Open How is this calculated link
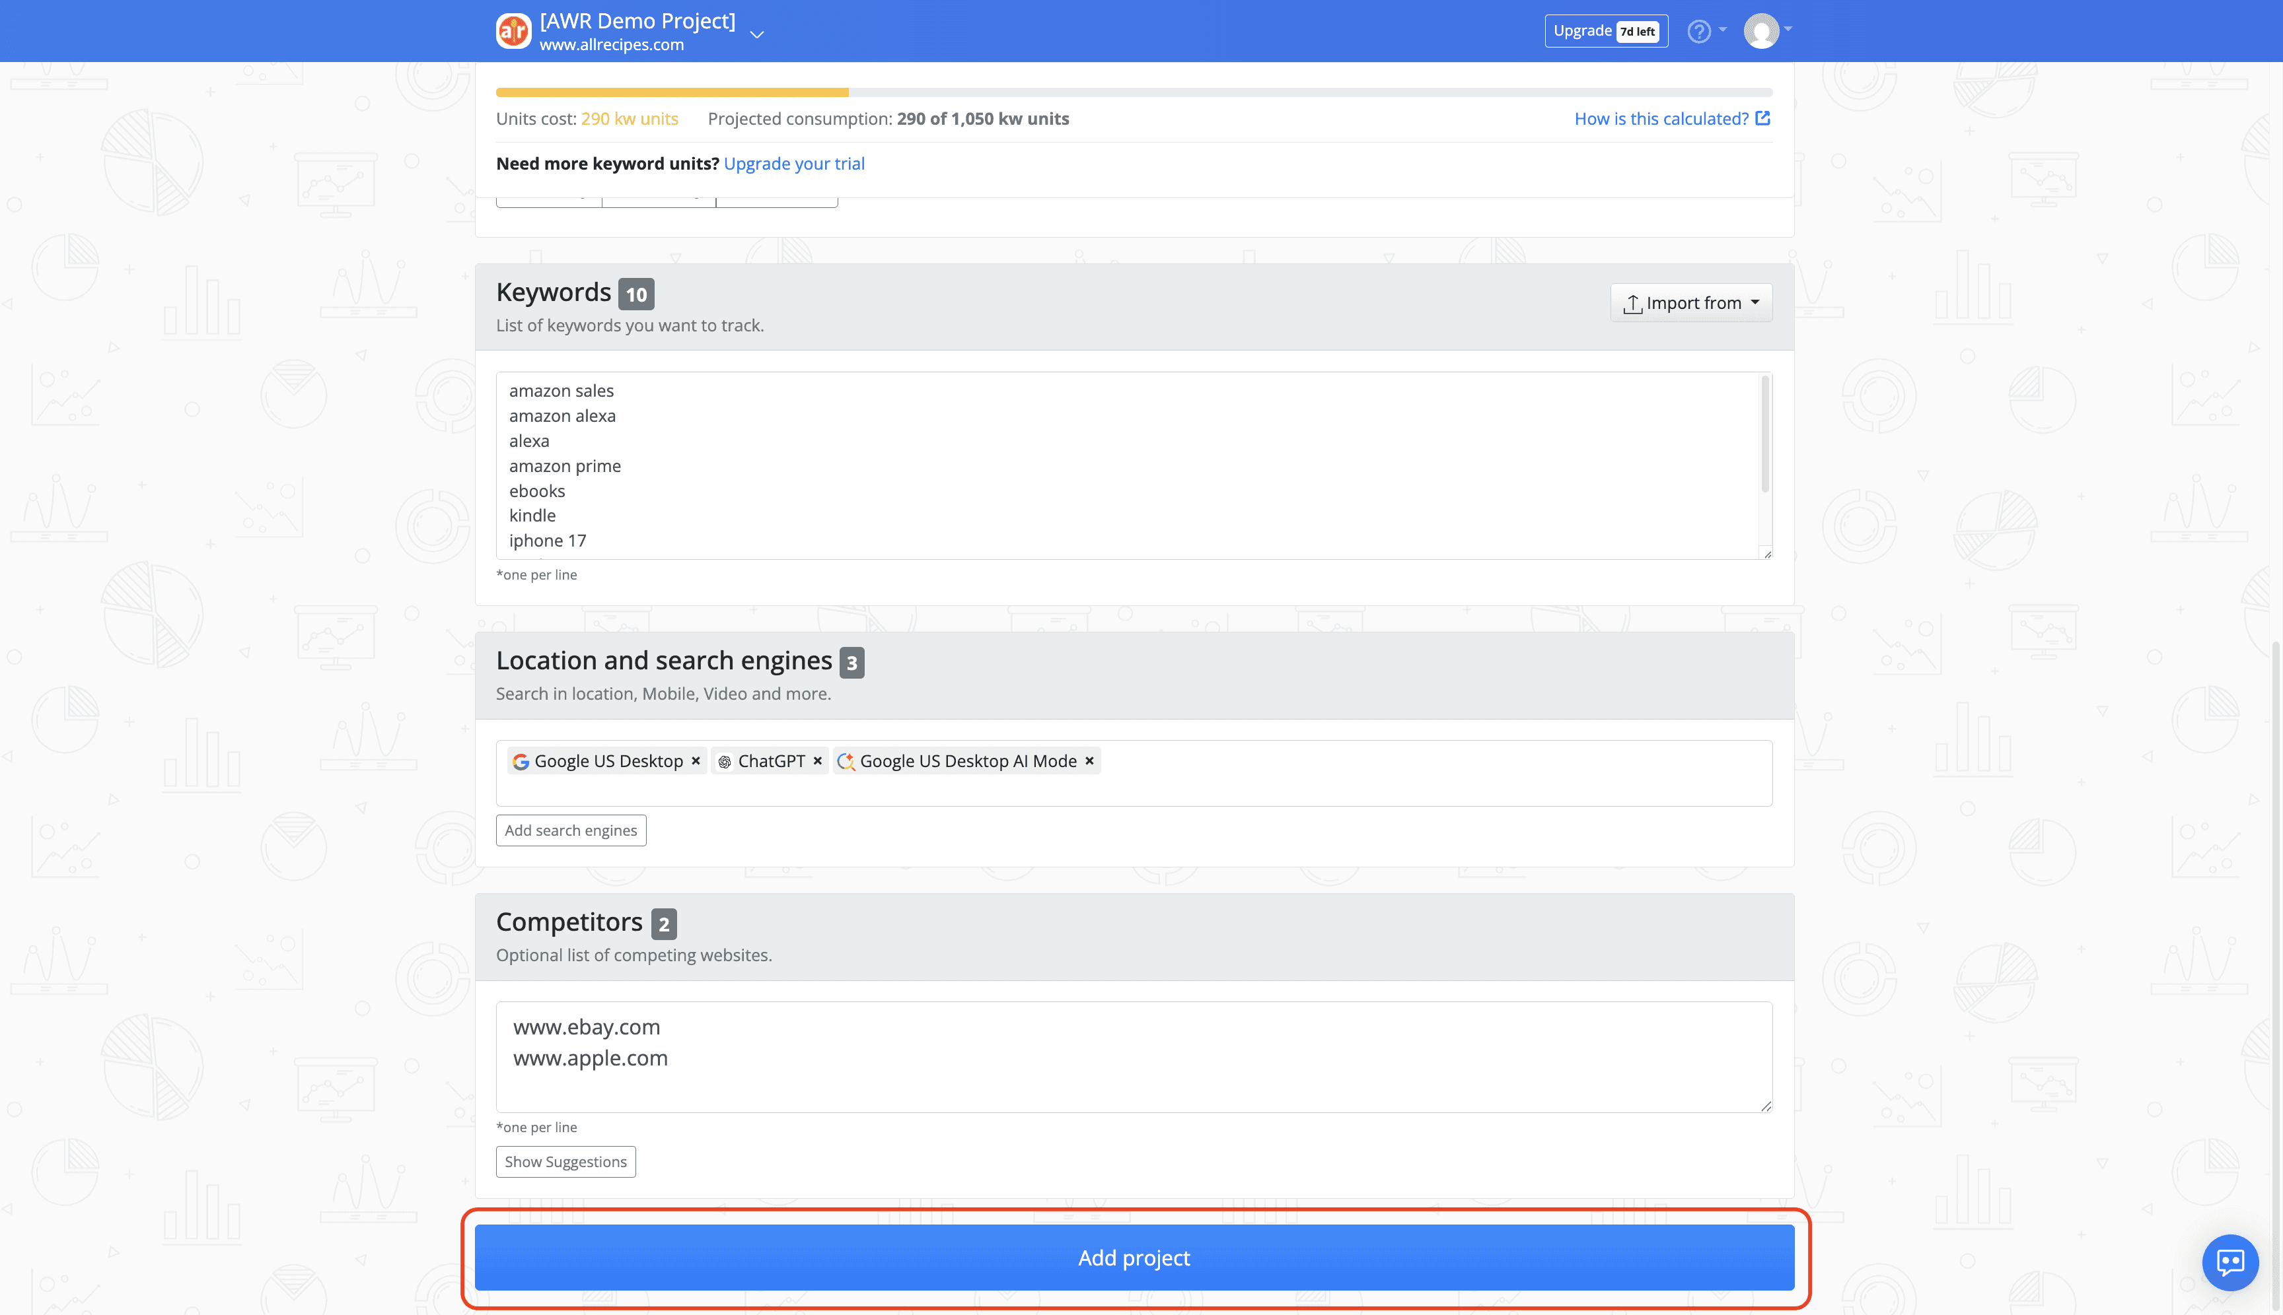Viewport: 2283px width, 1315px height. coord(1661,118)
